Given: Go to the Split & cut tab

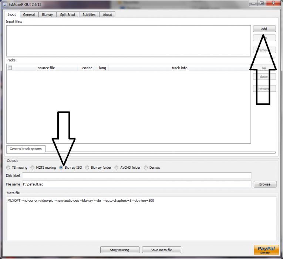Looking at the screenshot, I should tap(68, 15).
